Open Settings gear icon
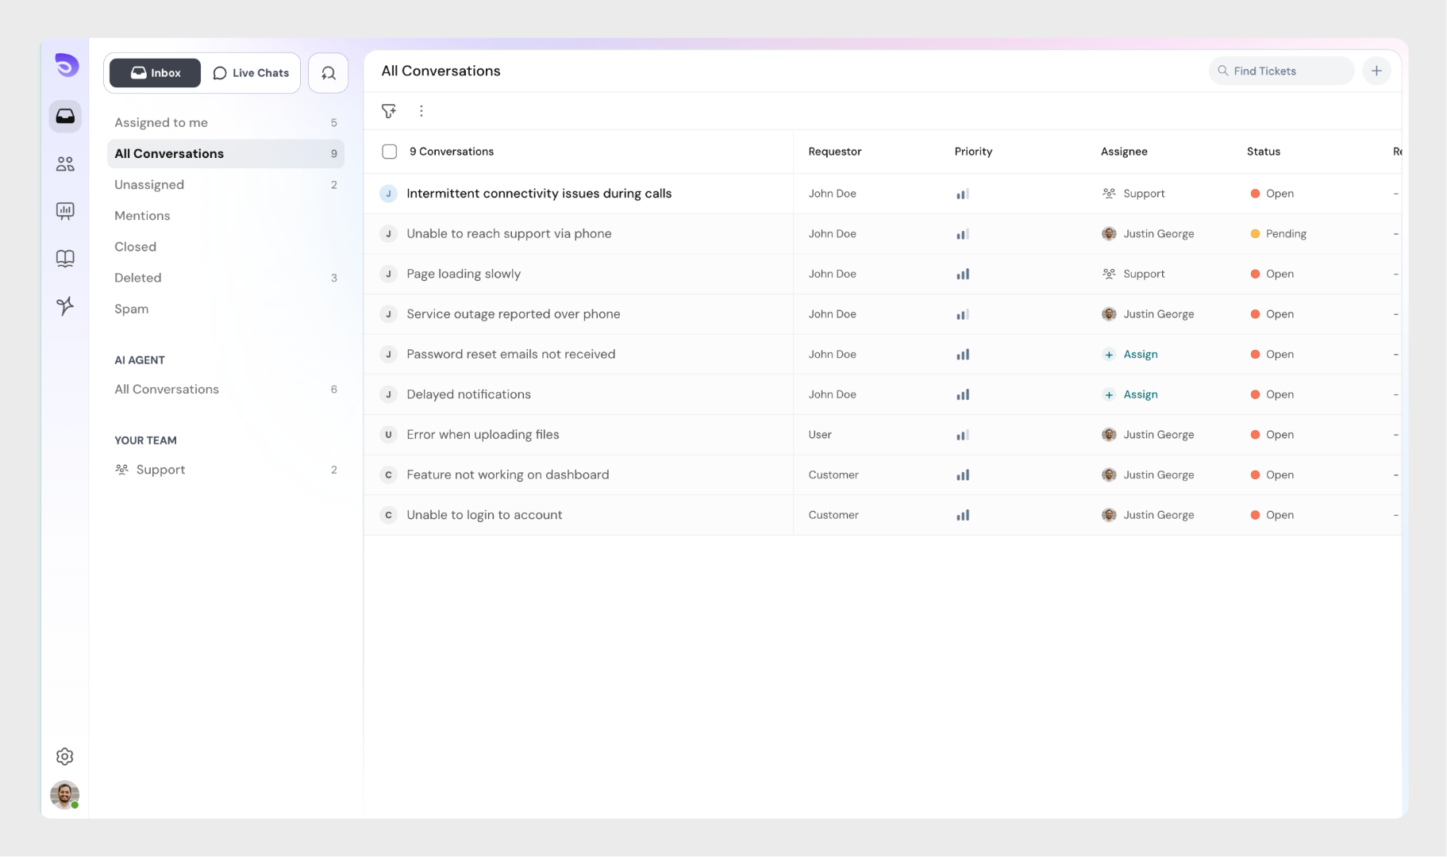The height and width of the screenshot is (857, 1447). click(65, 756)
